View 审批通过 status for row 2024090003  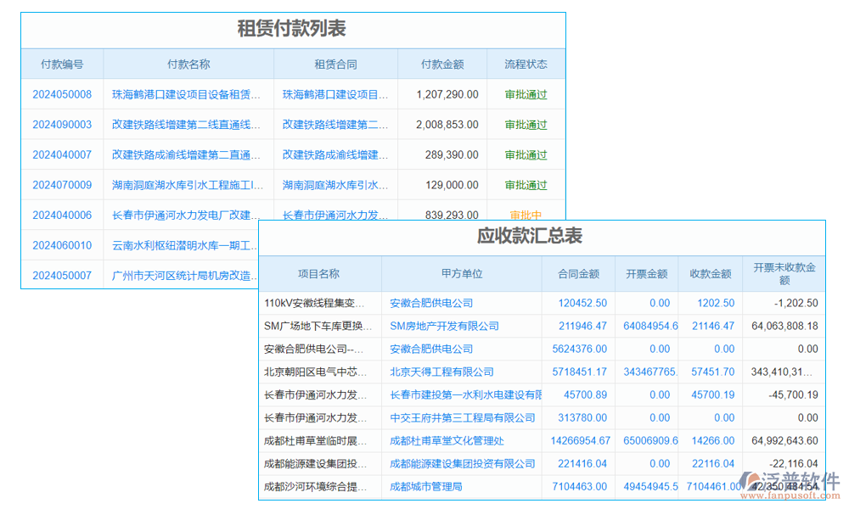[x=526, y=125]
